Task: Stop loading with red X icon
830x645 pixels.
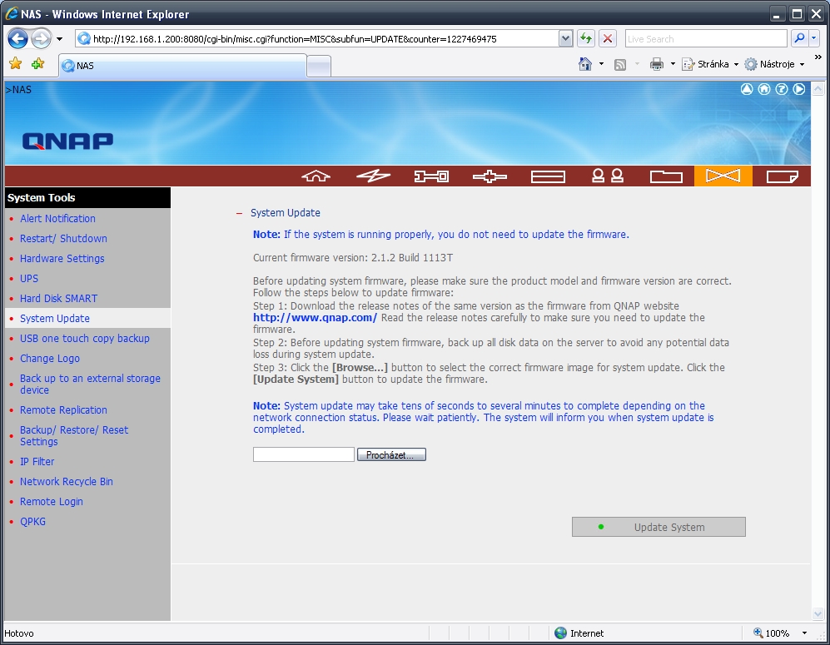Action: tap(608, 38)
